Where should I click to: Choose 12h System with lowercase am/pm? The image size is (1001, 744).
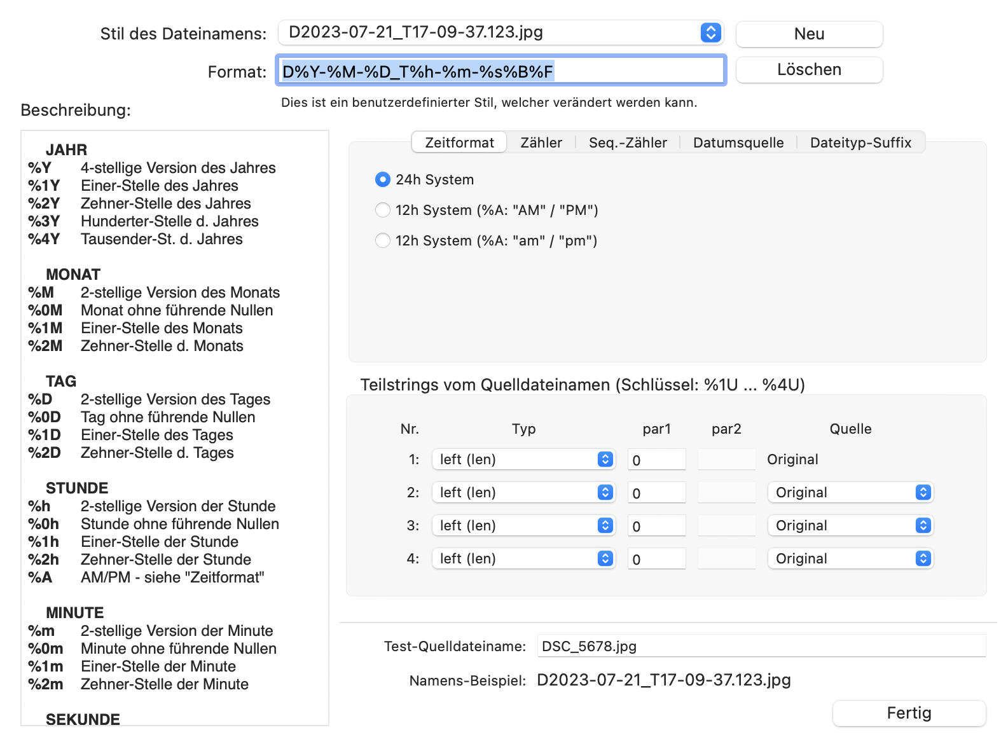[383, 241]
